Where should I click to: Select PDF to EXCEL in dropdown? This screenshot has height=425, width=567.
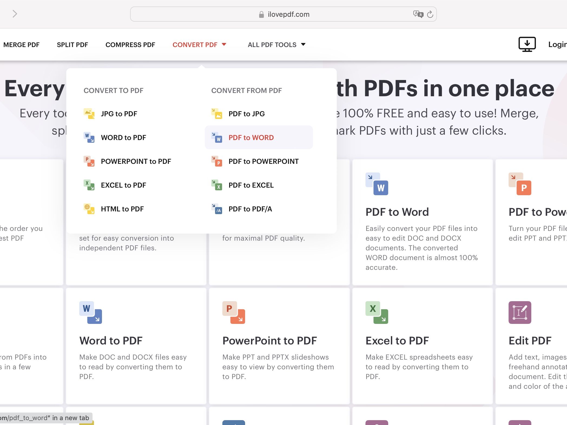251,185
